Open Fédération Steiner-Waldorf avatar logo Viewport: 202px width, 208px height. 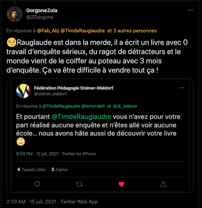click(x=23, y=91)
